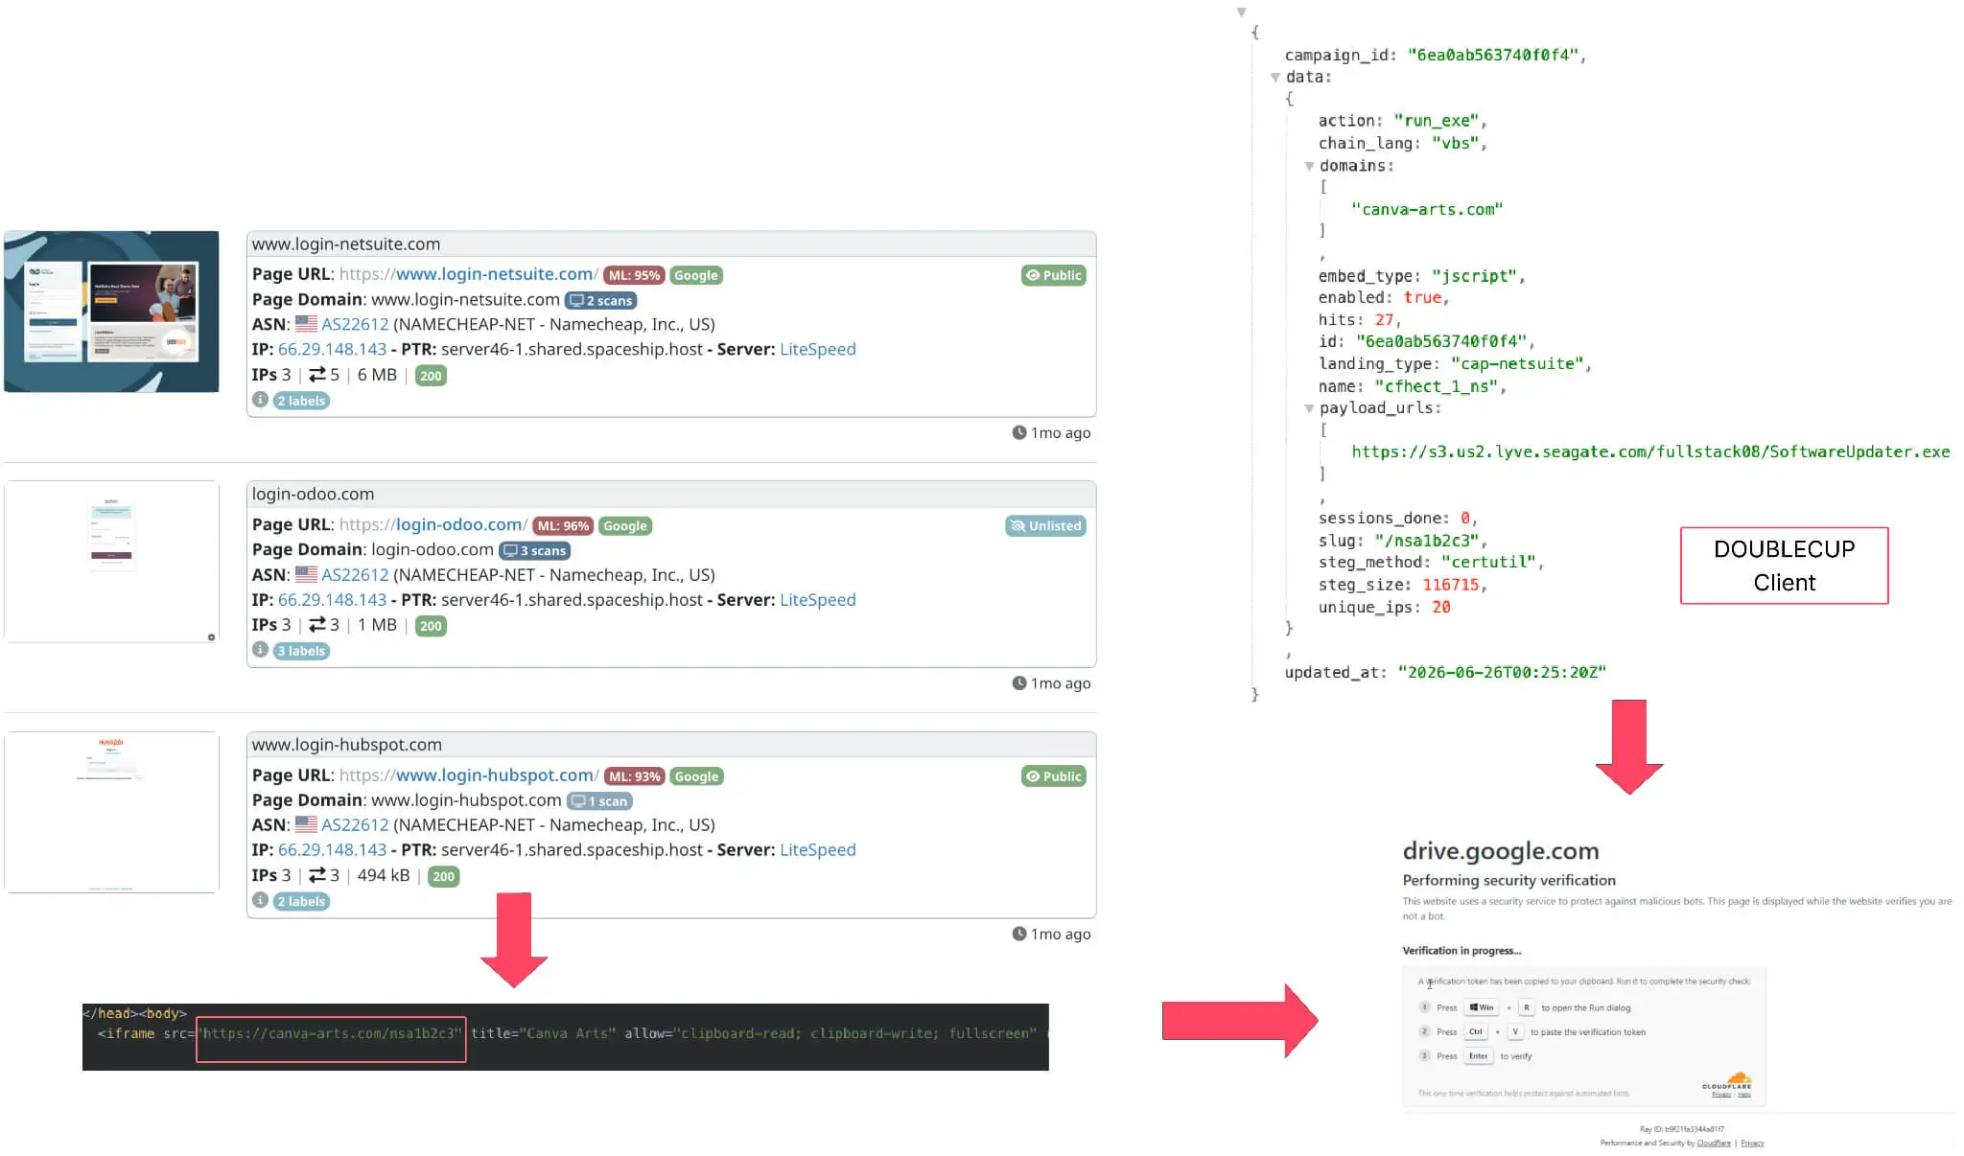The width and height of the screenshot is (1964, 1156).
Task: Open LiteSpeed server link in login-hubspot result
Action: coord(818,849)
